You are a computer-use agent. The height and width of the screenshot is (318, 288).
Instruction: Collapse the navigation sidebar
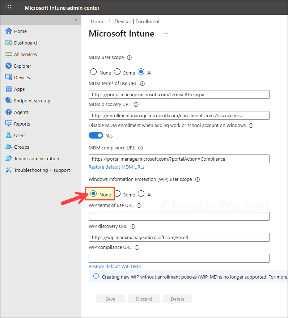coord(76,20)
